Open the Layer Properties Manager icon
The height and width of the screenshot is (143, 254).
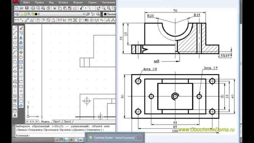17,14
